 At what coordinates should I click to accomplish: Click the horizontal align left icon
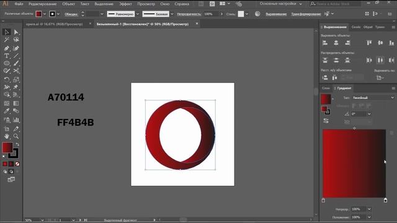point(325,43)
